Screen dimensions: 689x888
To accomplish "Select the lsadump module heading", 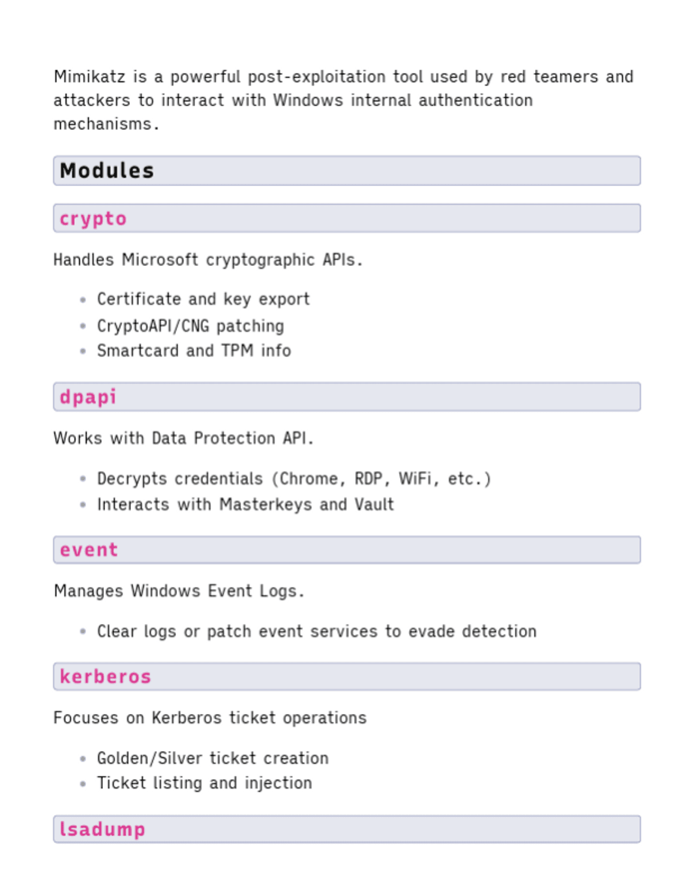I will (102, 829).
